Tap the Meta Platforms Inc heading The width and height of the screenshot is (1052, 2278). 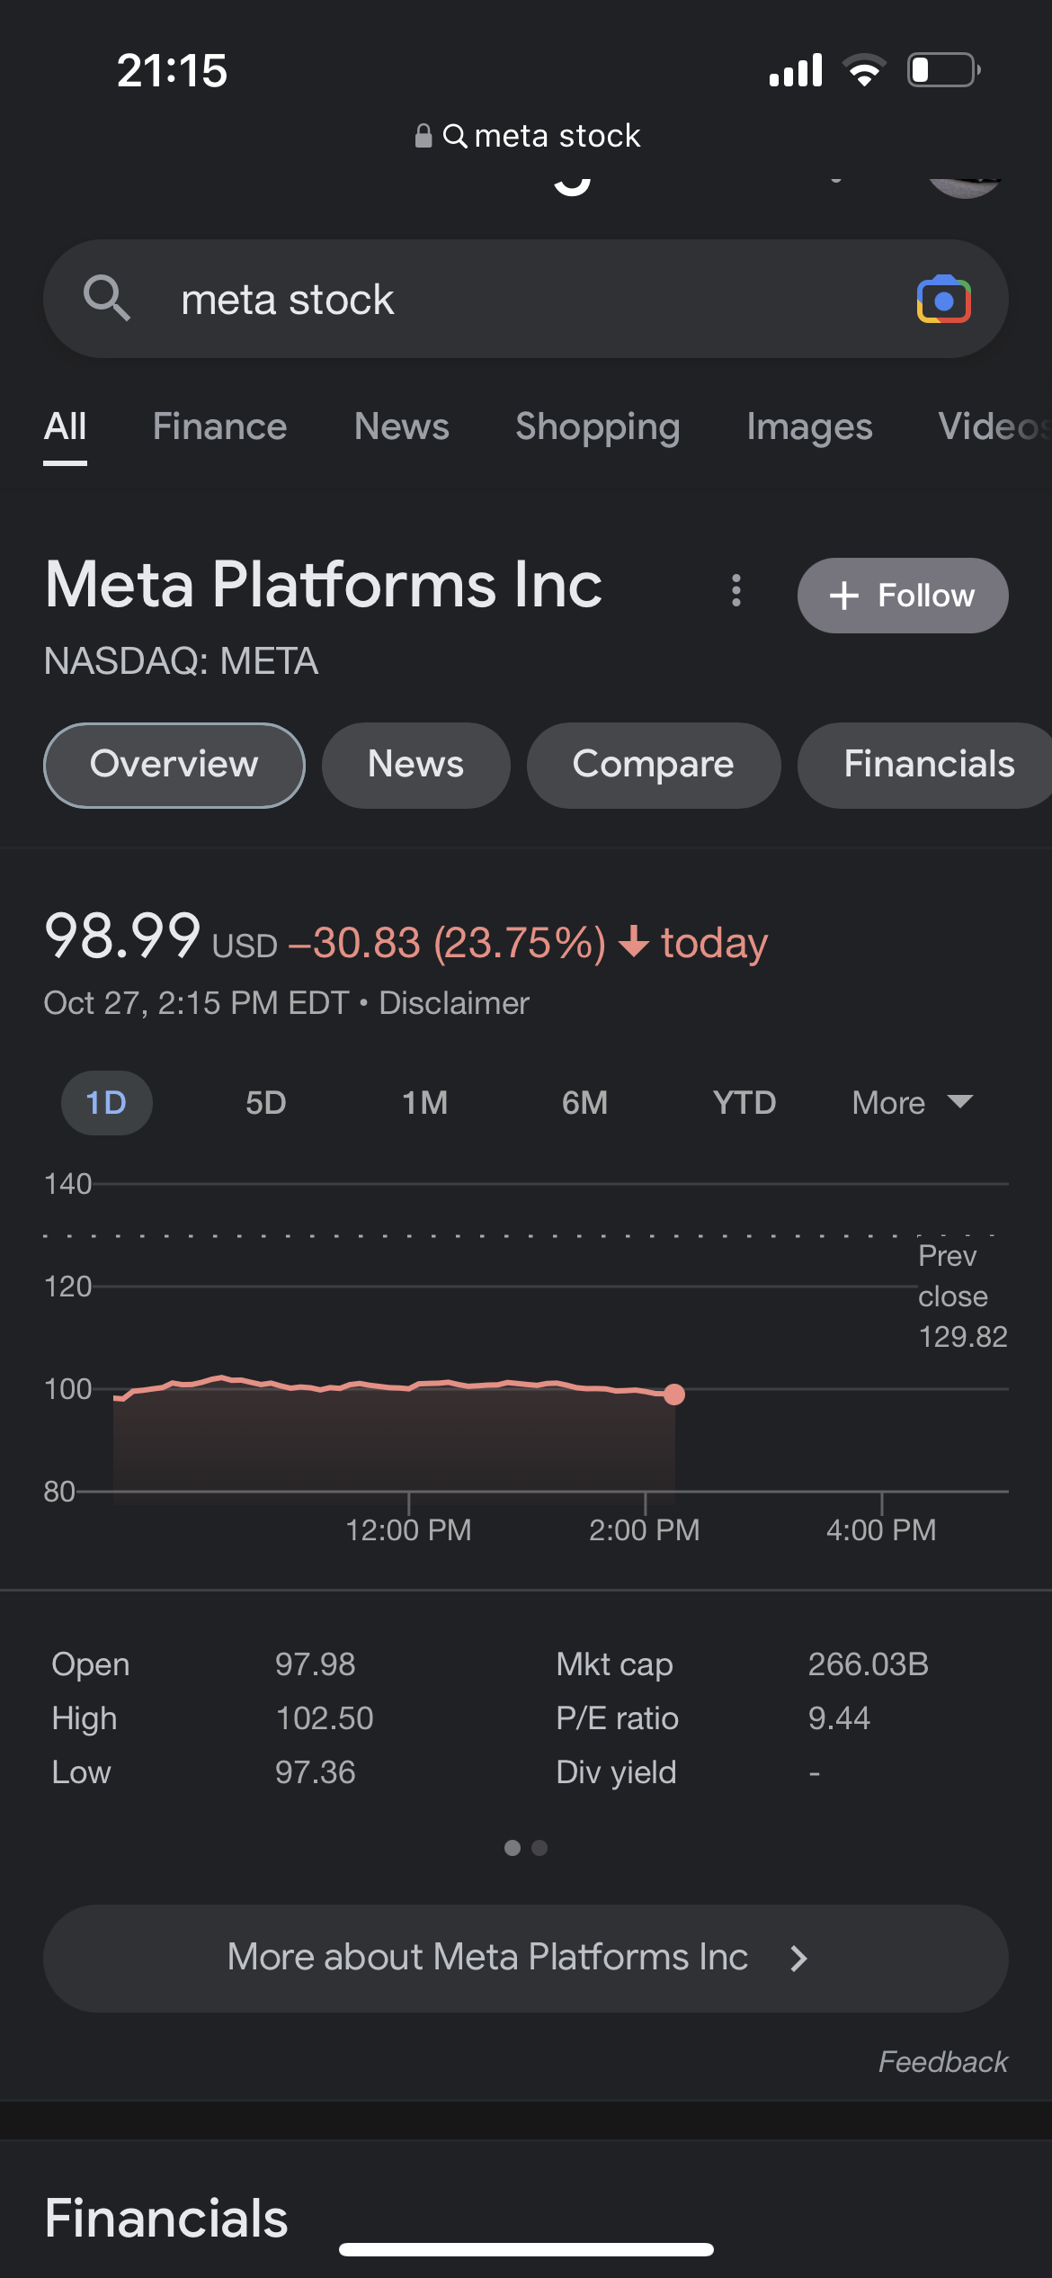(324, 585)
